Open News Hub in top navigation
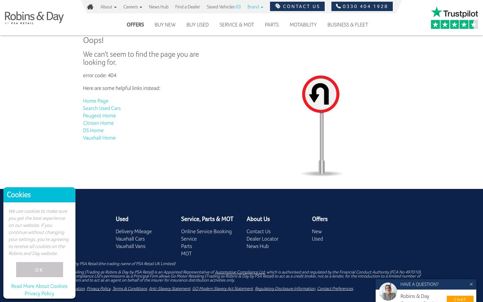The height and width of the screenshot is (302, 483). pyautogui.click(x=159, y=7)
